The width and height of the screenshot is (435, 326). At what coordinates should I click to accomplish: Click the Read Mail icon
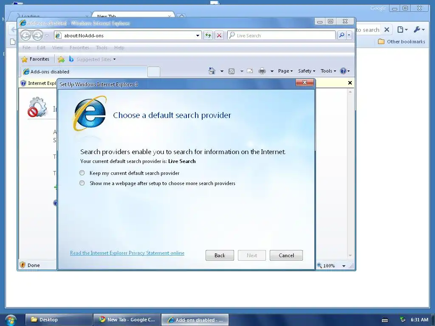pyautogui.click(x=250, y=71)
